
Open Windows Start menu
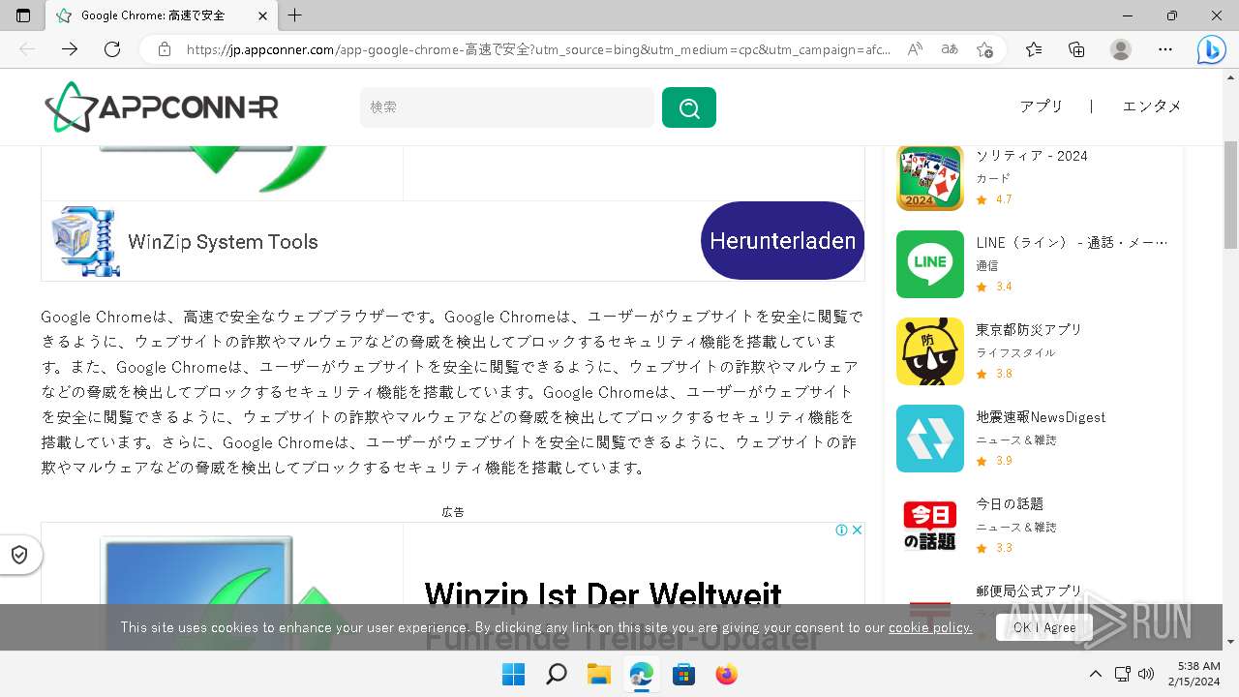pyautogui.click(x=513, y=674)
